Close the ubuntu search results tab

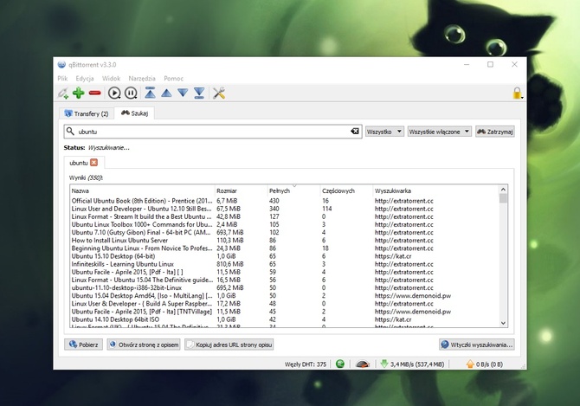pyautogui.click(x=94, y=163)
